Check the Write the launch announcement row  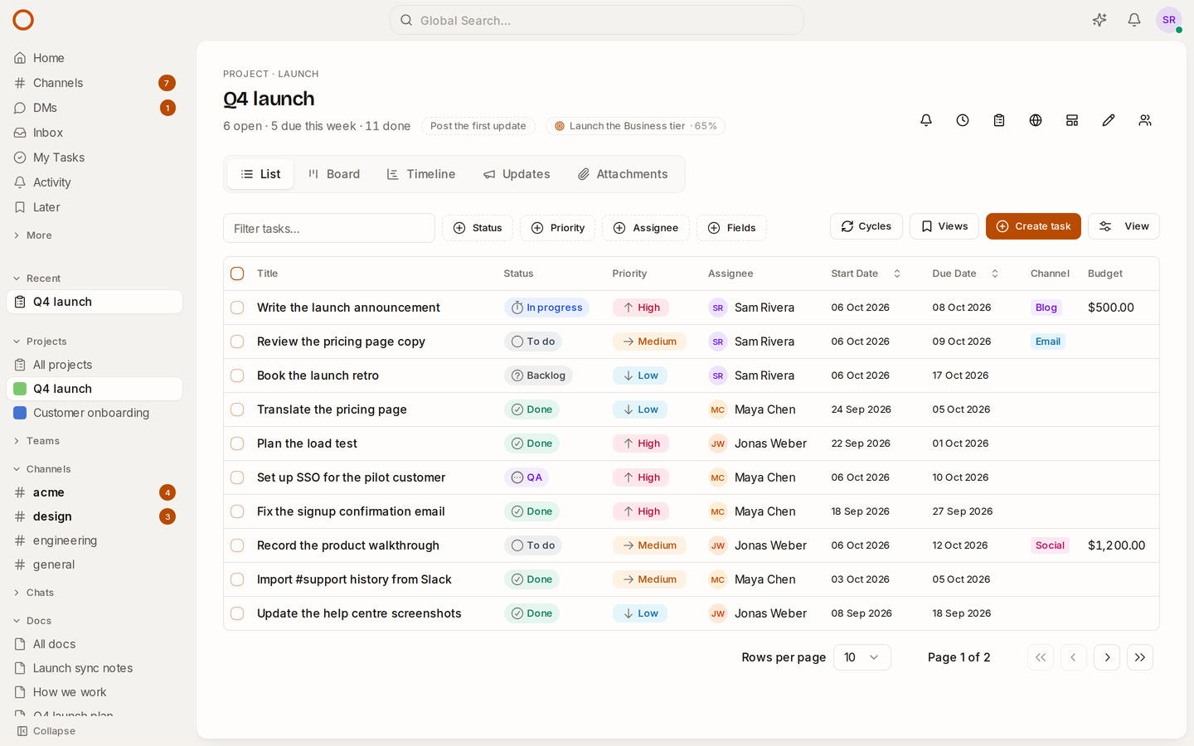(x=237, y=308)
